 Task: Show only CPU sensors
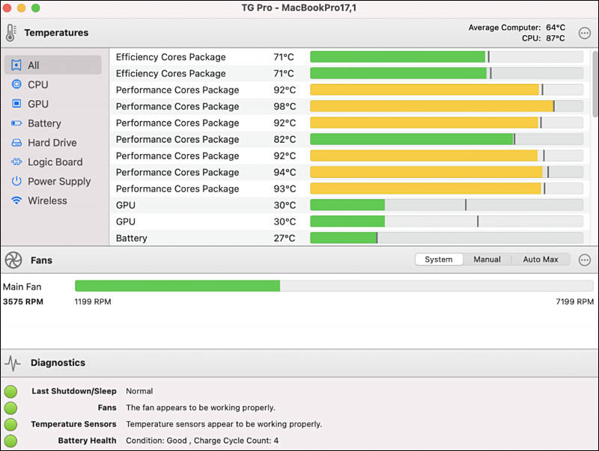point(53,85)
